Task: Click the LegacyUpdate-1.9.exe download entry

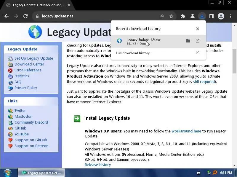Action: [x=158, y=41]
